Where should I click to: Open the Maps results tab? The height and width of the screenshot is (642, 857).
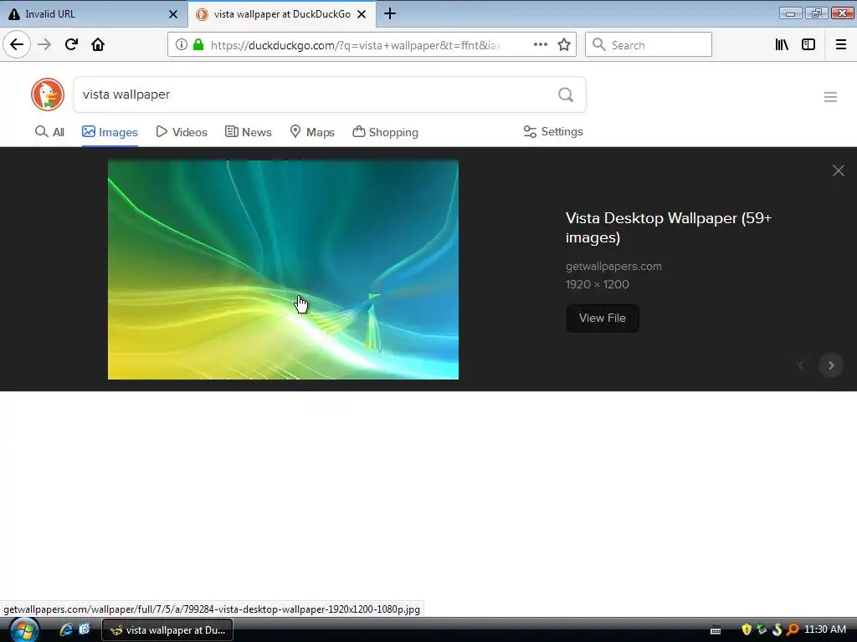312,132
